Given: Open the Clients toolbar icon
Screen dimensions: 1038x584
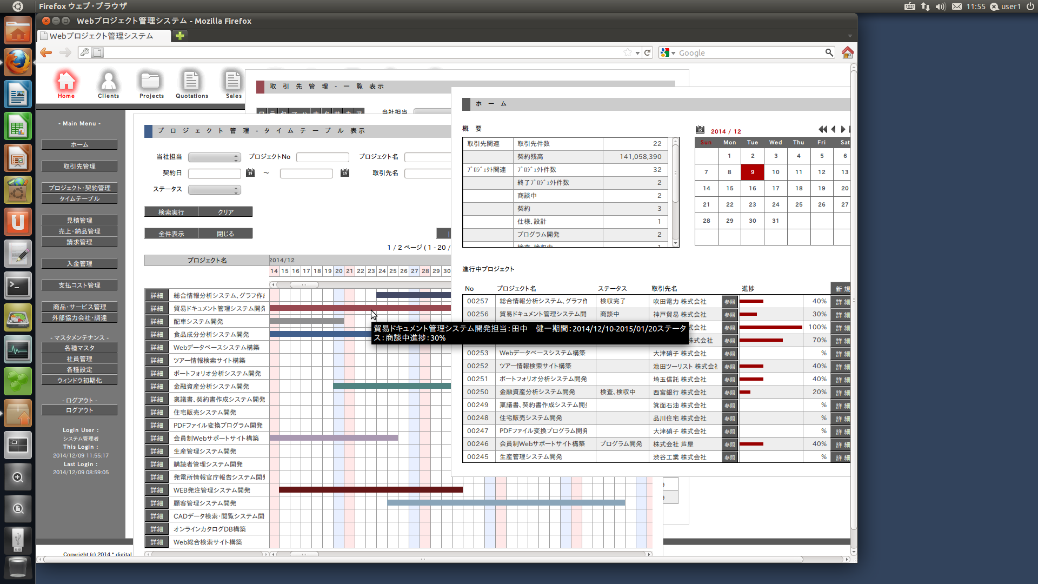Looking at the screenshot, I should point(108,84).
